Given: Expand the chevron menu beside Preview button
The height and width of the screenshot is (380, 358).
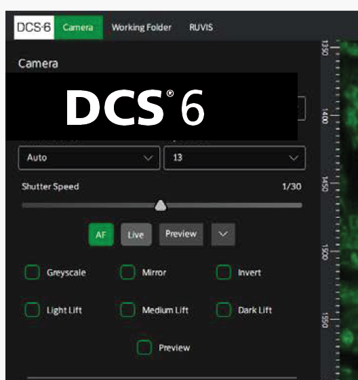Looking at the screenshot, I should pyautogui.click(x=223, y=234).
